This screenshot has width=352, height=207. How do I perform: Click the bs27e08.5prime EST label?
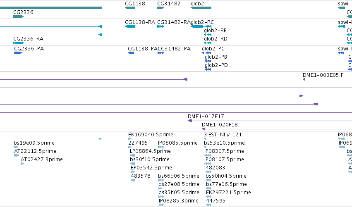tap(179, 184)
